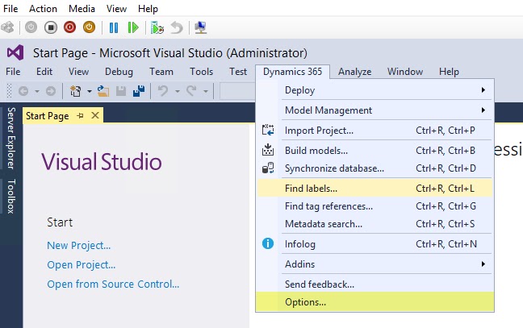Screen dimensions: 523x328
Task: Click the Enhanced Session monitor icon
Action: point(201,27)
